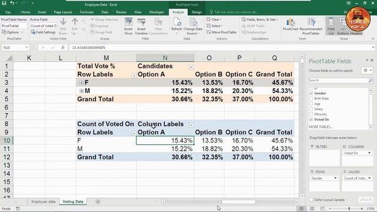Click MORE TABLES link

pyautogui.click(x=320, y=127)
